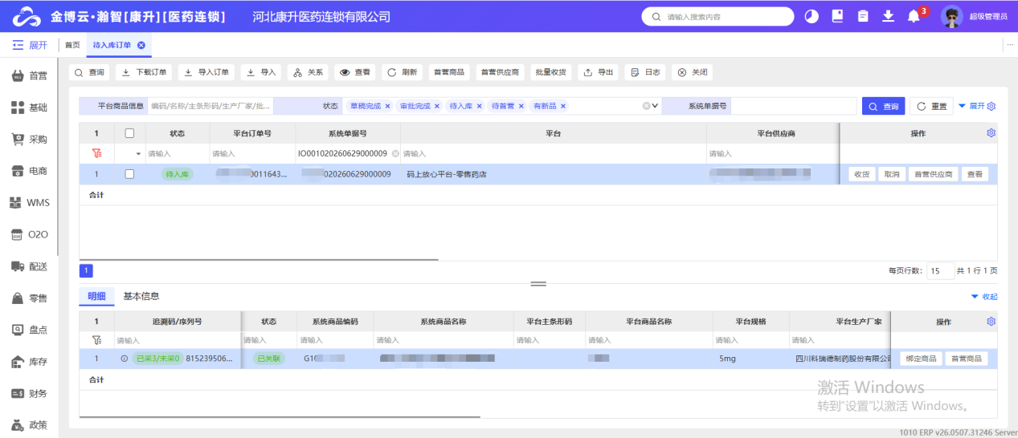Click the clipboard icon in header

(863, 16)
